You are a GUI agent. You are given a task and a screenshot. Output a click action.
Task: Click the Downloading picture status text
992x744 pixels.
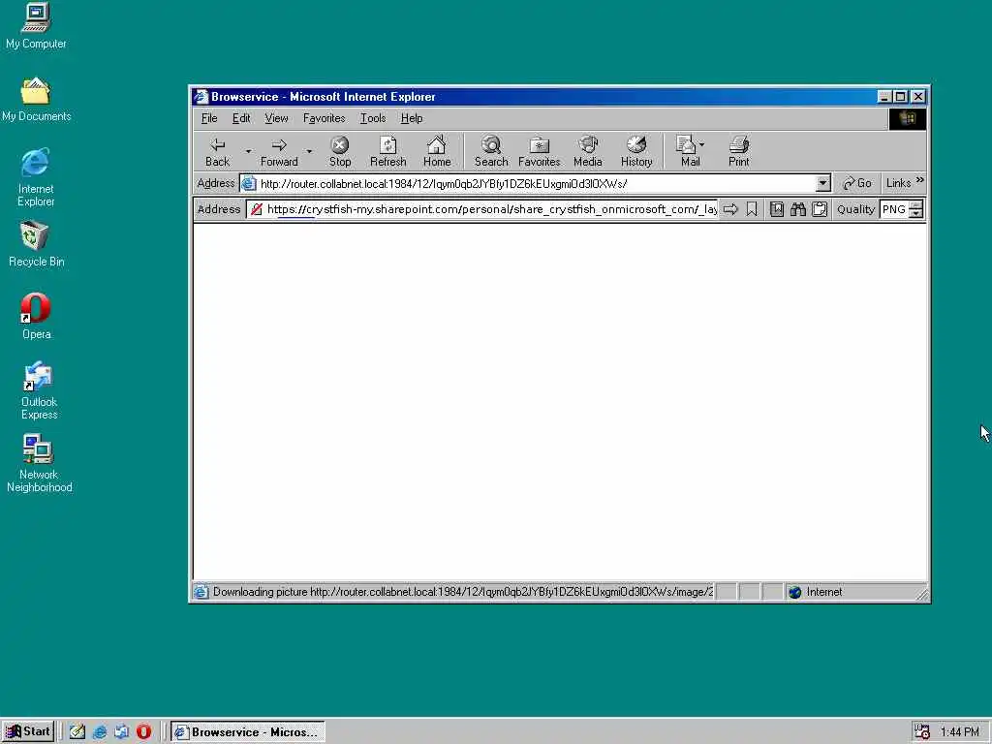[x=462, y=592]
